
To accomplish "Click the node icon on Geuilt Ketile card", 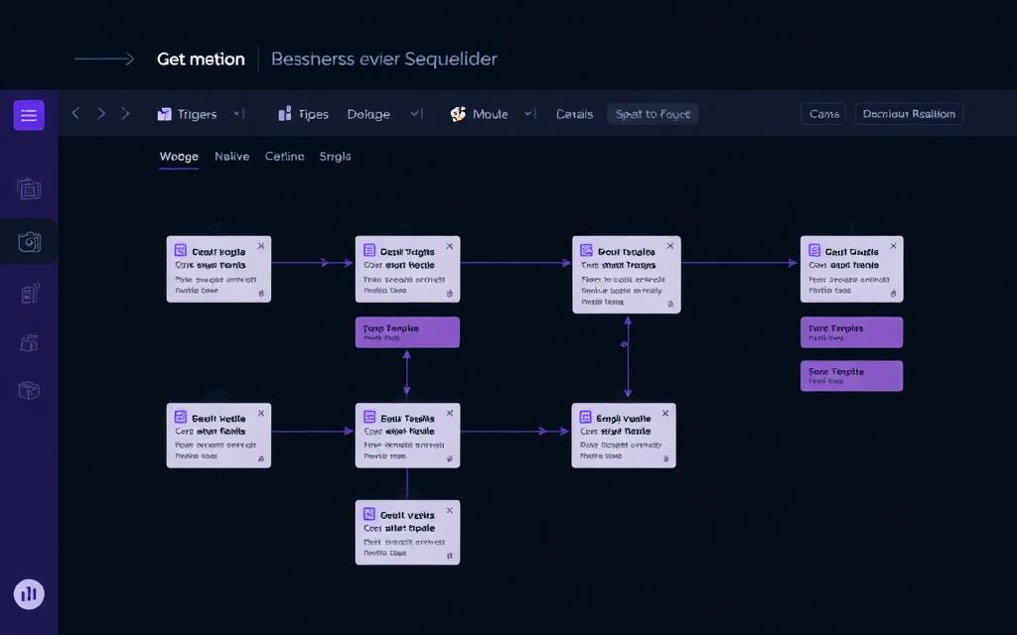I will pyautogui.click(x=181, y=418).
